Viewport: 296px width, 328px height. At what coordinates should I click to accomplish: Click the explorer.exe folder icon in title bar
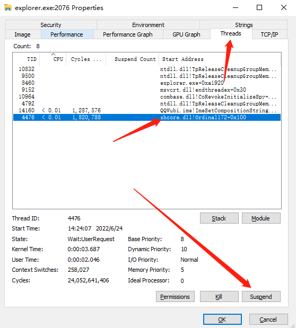point(8,8)
